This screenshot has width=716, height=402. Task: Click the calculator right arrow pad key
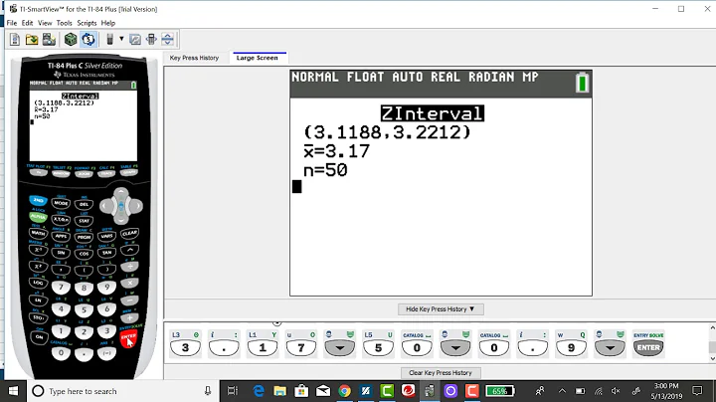coord(136,206)
